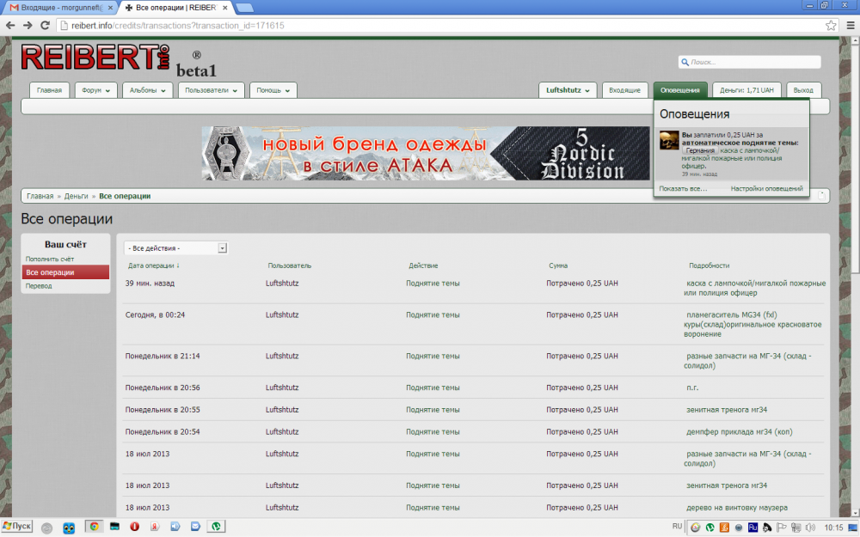Open Перевод in the sidebar

[39, 286]
